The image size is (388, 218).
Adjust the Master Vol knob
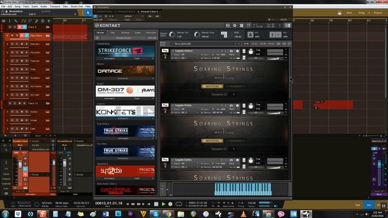coord(172,35)
